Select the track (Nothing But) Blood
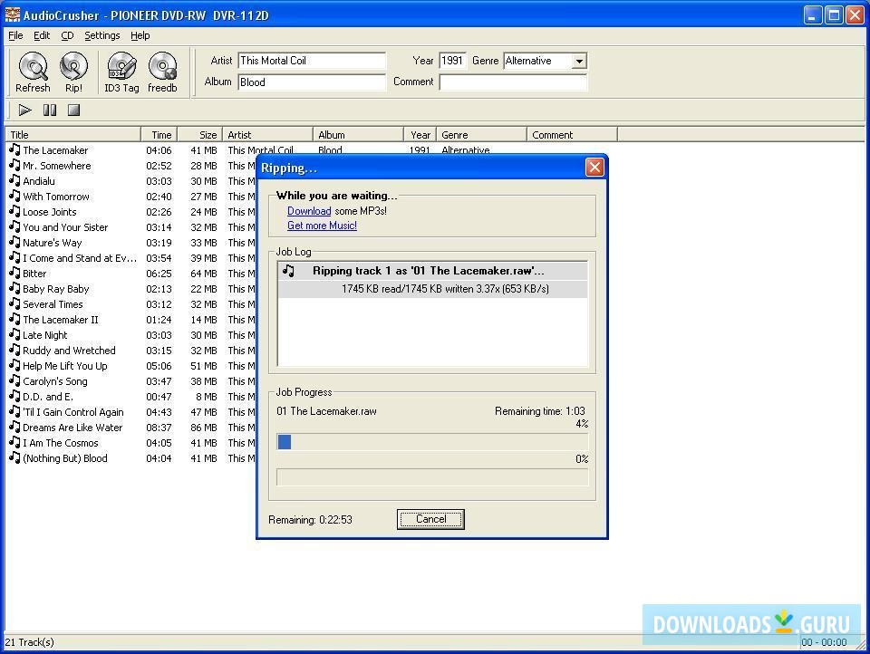The height and width of the screenshot is (654, 870). tap(65, 458)
